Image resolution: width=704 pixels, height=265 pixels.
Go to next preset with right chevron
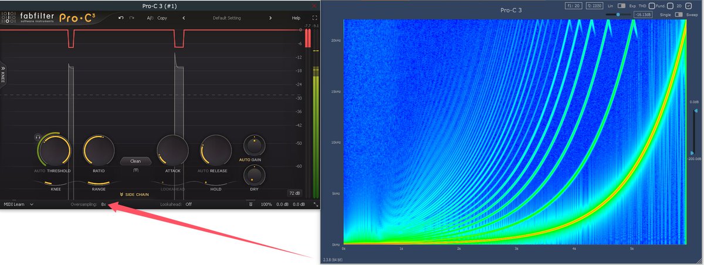click(270, 18)
